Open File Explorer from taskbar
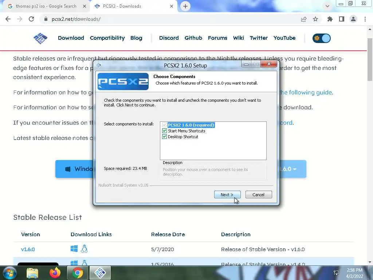Screen dimensions: 373x280 pos(32,273)
